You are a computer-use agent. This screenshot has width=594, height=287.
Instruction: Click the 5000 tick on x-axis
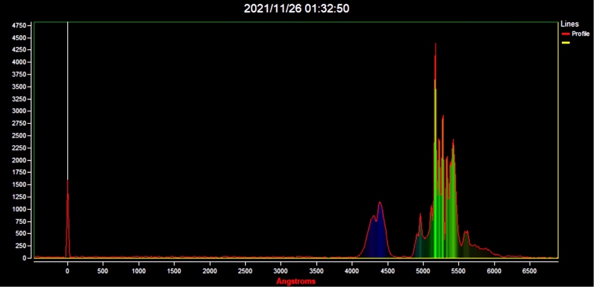[x=423, y=271]
